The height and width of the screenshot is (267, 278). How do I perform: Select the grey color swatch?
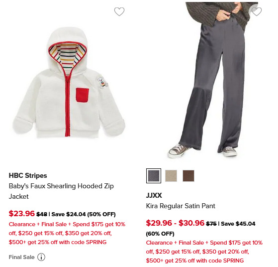click(154, 176)
